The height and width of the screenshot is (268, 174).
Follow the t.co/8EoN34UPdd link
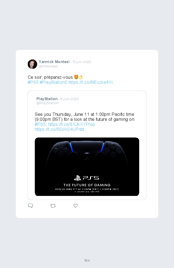pyautogui.click(x=59, y=129)
